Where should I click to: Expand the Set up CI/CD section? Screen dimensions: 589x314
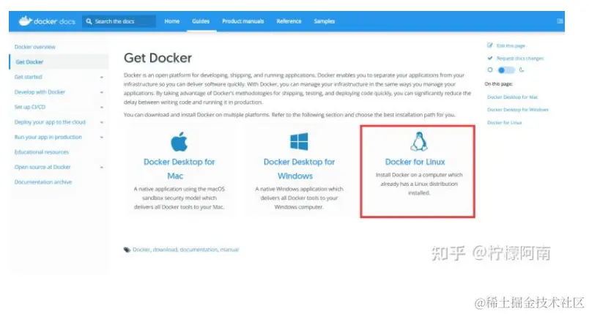101,108
